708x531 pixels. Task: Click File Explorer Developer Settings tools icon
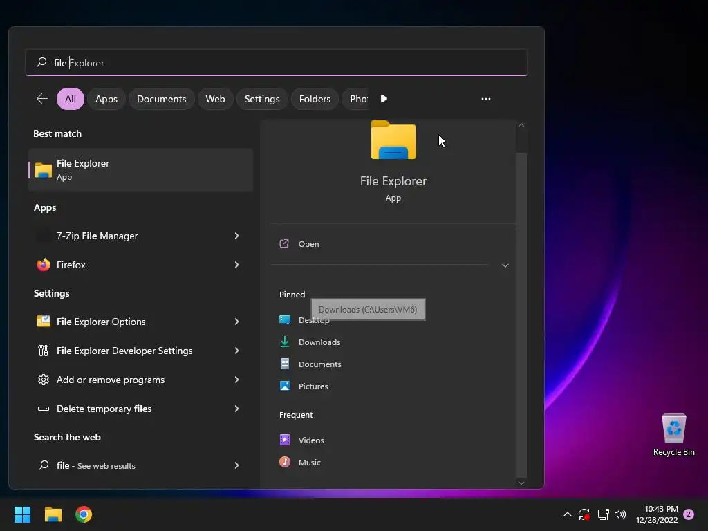click(44, 351)
